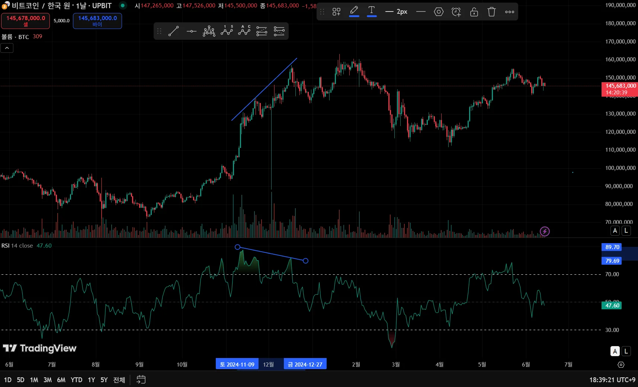This screenshot has width=638, height=387.
Task: Click the 바이 buy price button
Action: (x=97, y=21)
